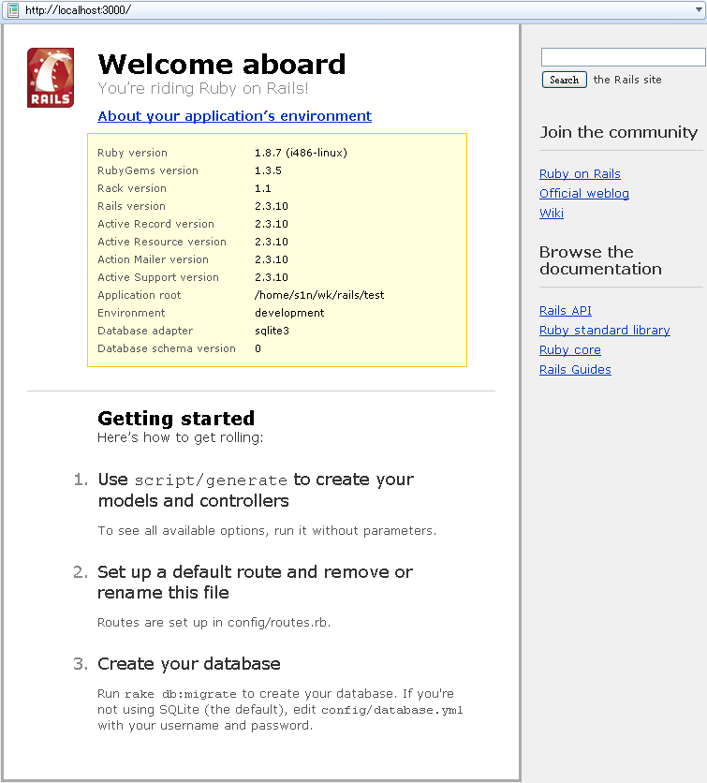Click the script/generate code text

pos(211,480)
